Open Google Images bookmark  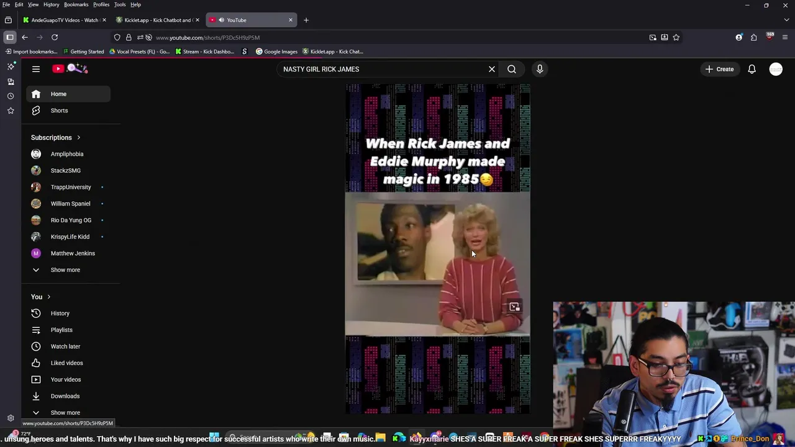pyautogui.click(x=276, y=52)
